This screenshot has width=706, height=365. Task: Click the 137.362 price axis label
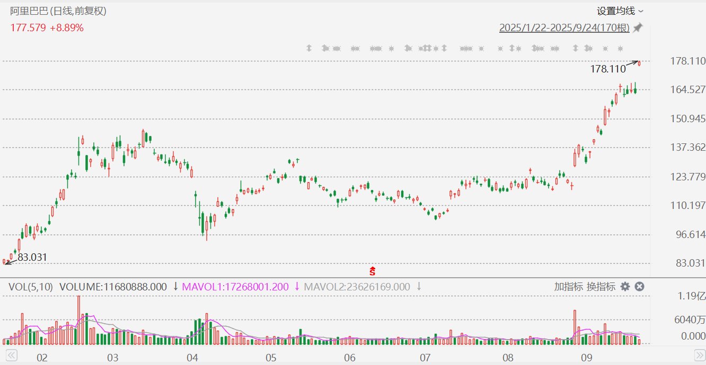tap(688, 148)
